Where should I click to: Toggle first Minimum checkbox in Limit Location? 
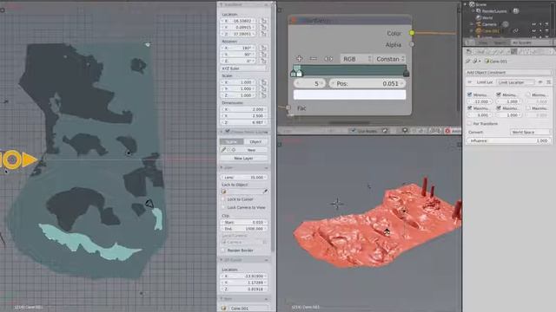[x=469, y=94]
